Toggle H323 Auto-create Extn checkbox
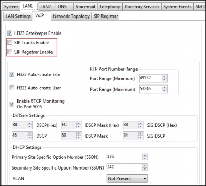The image size is (206, 186). (12, 75)
